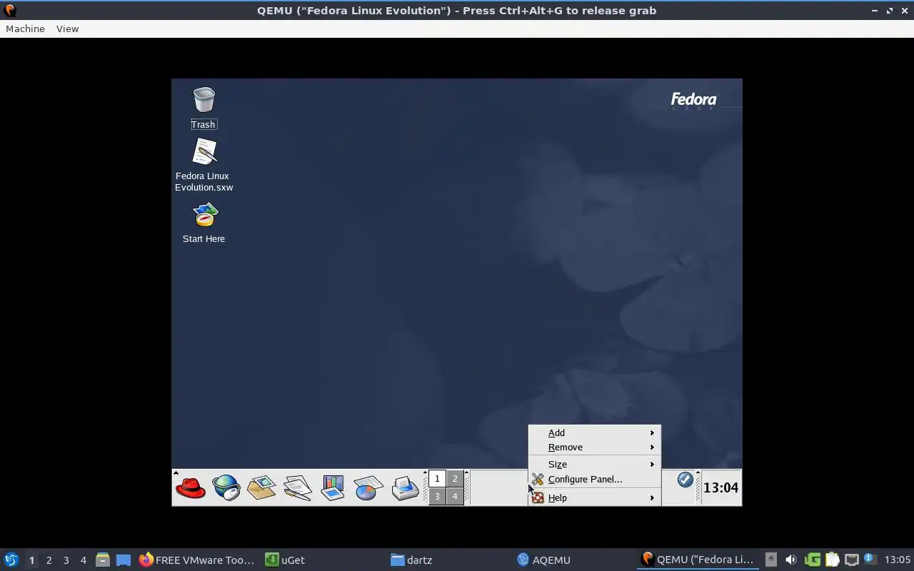
Task: Click the eject media tray icon
Action: 771,560
